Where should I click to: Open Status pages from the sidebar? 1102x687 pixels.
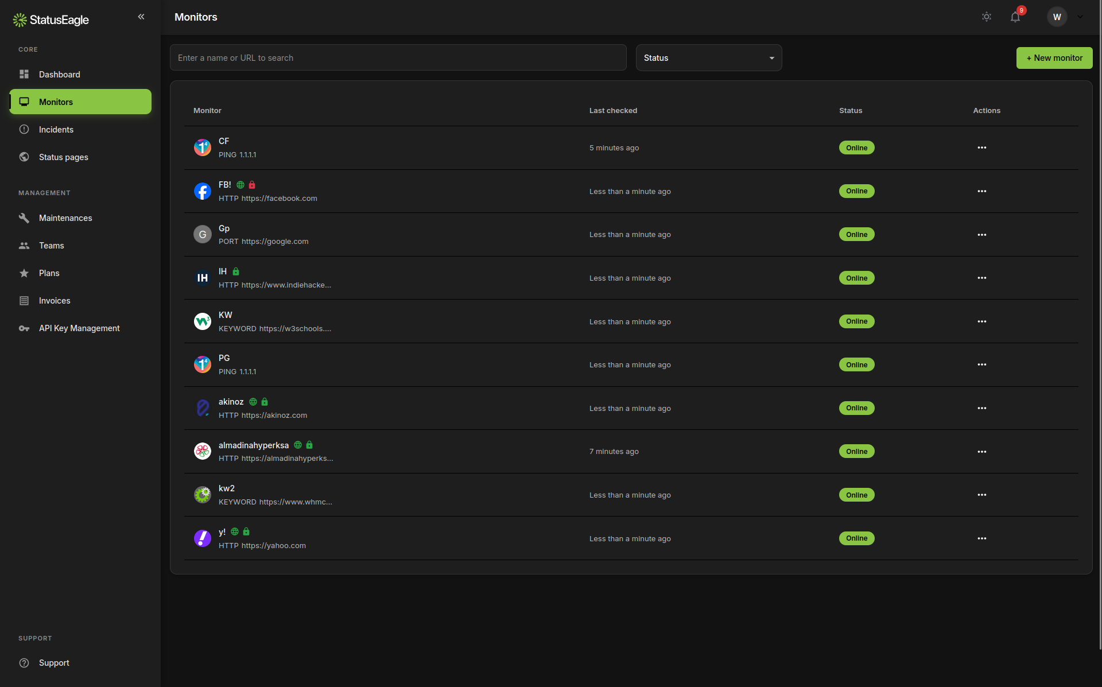[63, 157]
